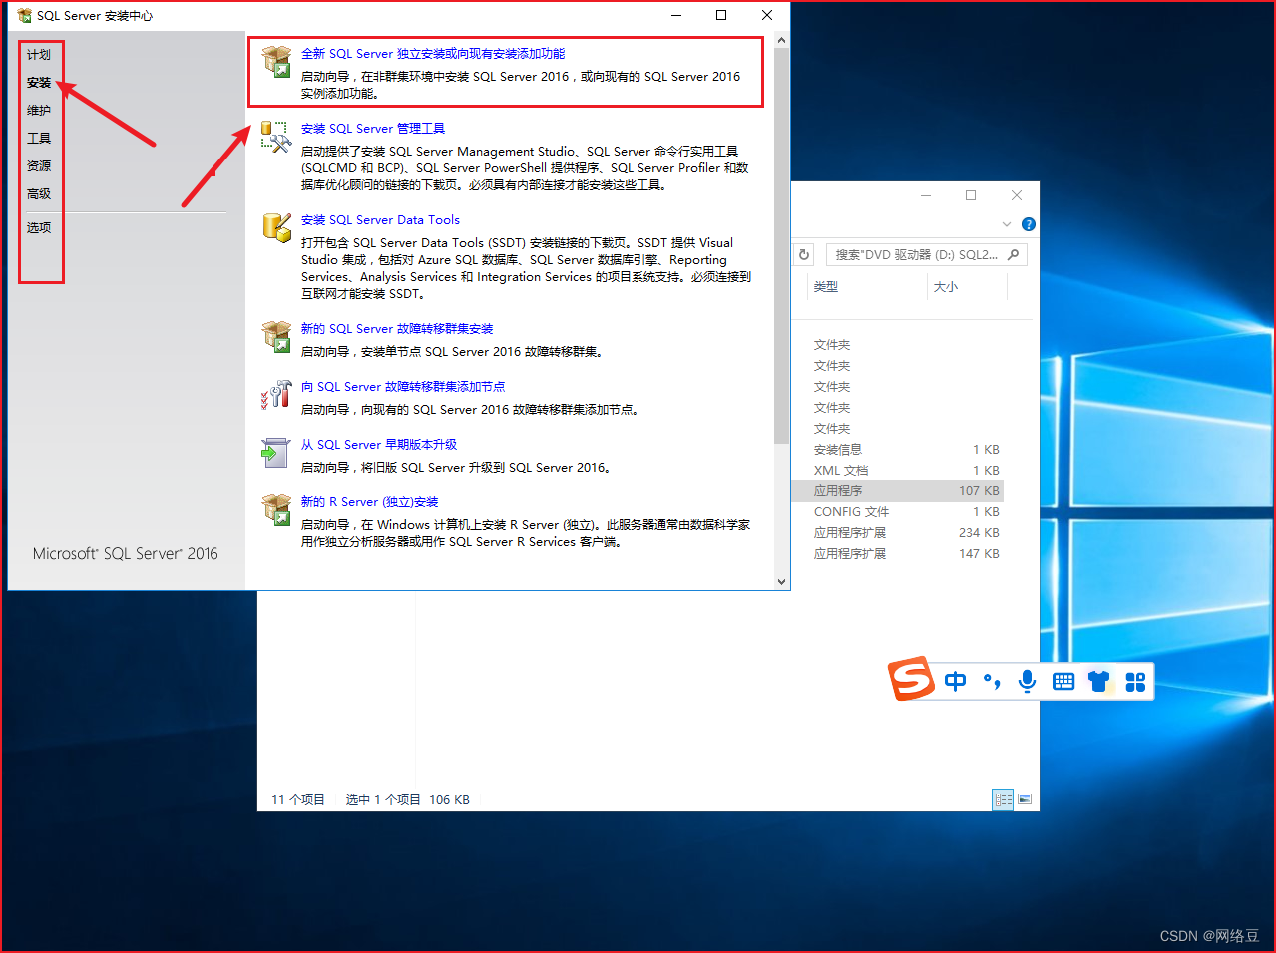This screenshot has height=953, width=1276.
Task: Click the SQL Server 安装中心 title bar icon
Action: click(x=24, y=15)
